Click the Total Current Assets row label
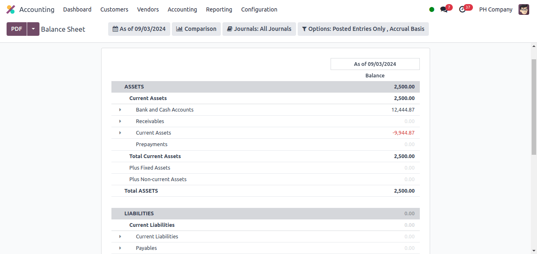Screen dimensions: 537x254 coord(155,156)
